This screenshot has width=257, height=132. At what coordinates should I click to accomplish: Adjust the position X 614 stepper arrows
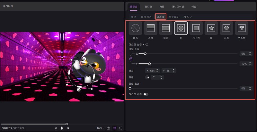pos(157,71)
